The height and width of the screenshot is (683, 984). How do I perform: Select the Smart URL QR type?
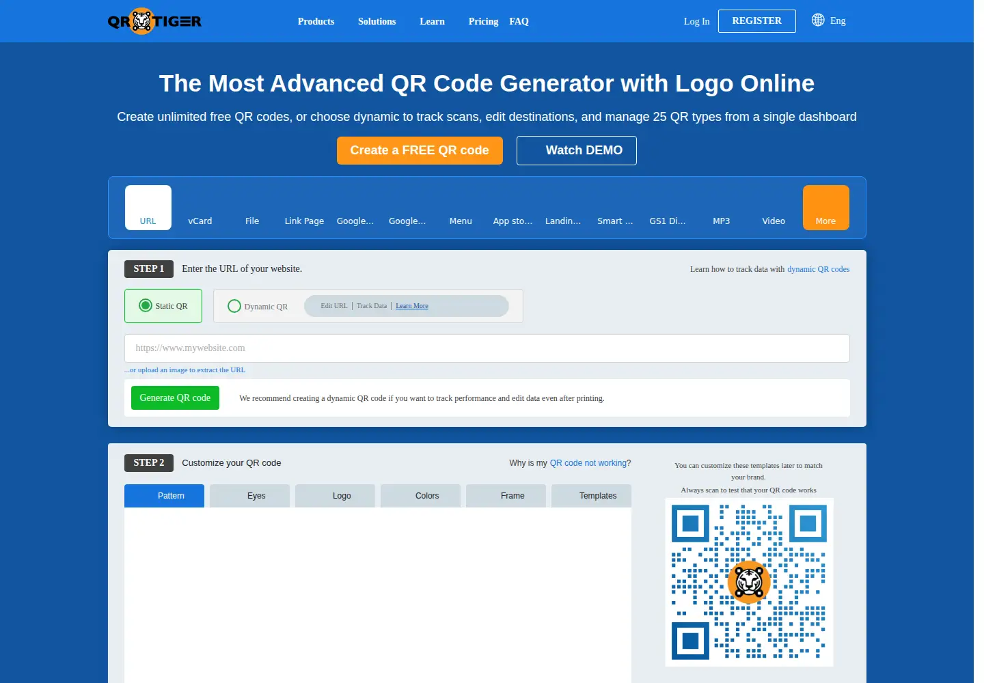coord(615,208)
